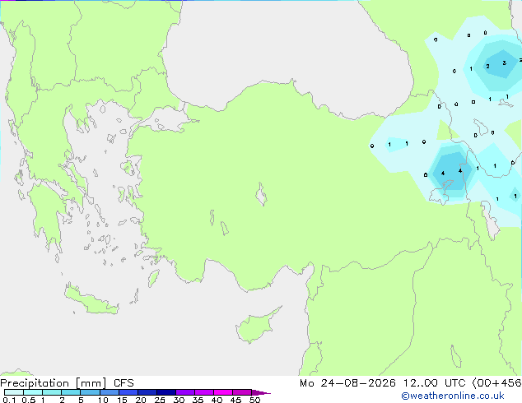Select the 40 mm magenta legend swatch
The width and height of the screenshot is (522, 403).
(x=223, y=392)
